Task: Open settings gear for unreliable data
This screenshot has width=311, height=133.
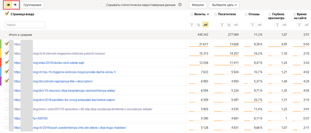Action: click(x=180, y=5)
